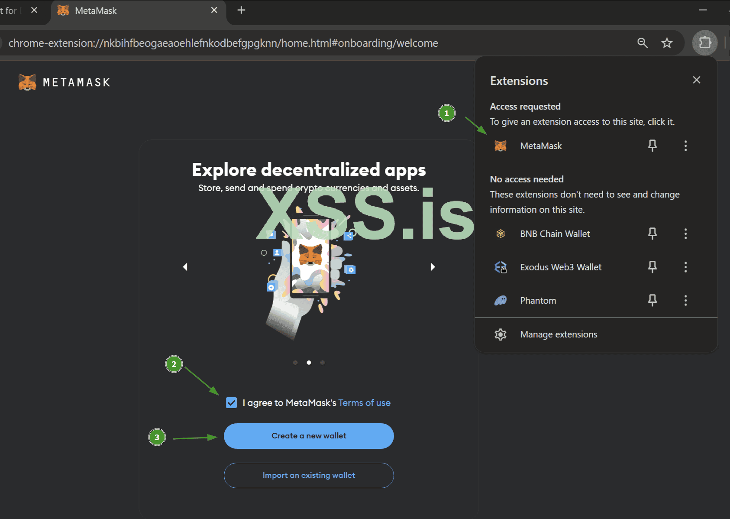The width and height of the screenshot is (730, 519).
Task: Select the first carousel dot
Action: tap(295, 363)
